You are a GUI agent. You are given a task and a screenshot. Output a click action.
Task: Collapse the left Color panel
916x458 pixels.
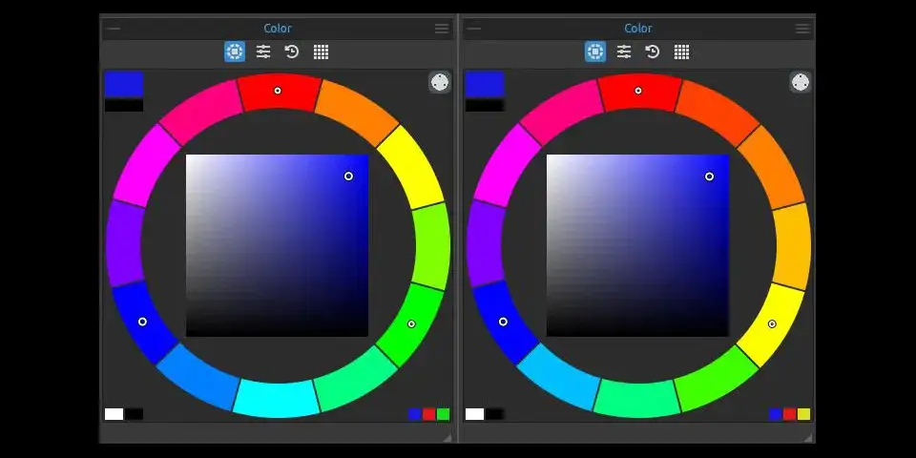coord(114,29)
